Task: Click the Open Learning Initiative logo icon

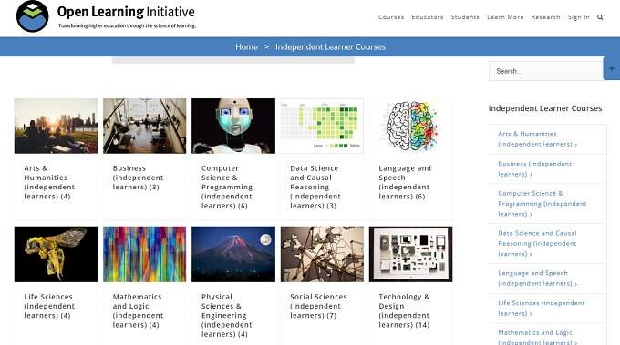Action: pyautogui.click(x=33, y=16)
